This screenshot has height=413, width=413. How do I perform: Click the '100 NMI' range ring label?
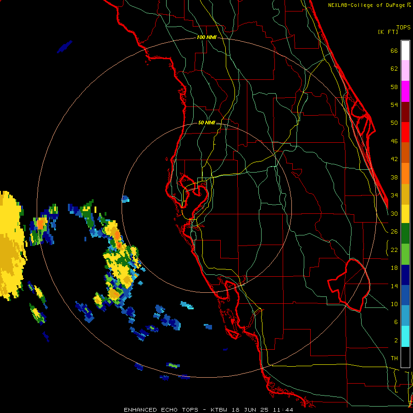[x=206, y=38]
